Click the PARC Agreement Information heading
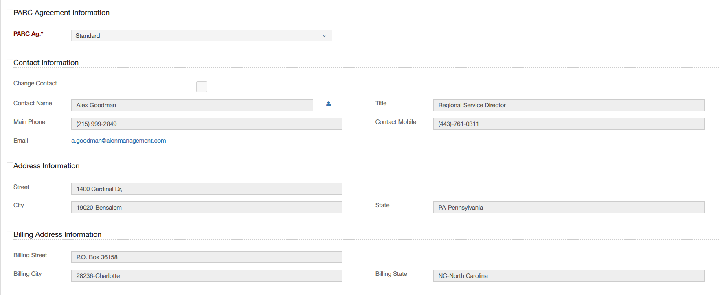The image size is (720, 295). (61, 13)
